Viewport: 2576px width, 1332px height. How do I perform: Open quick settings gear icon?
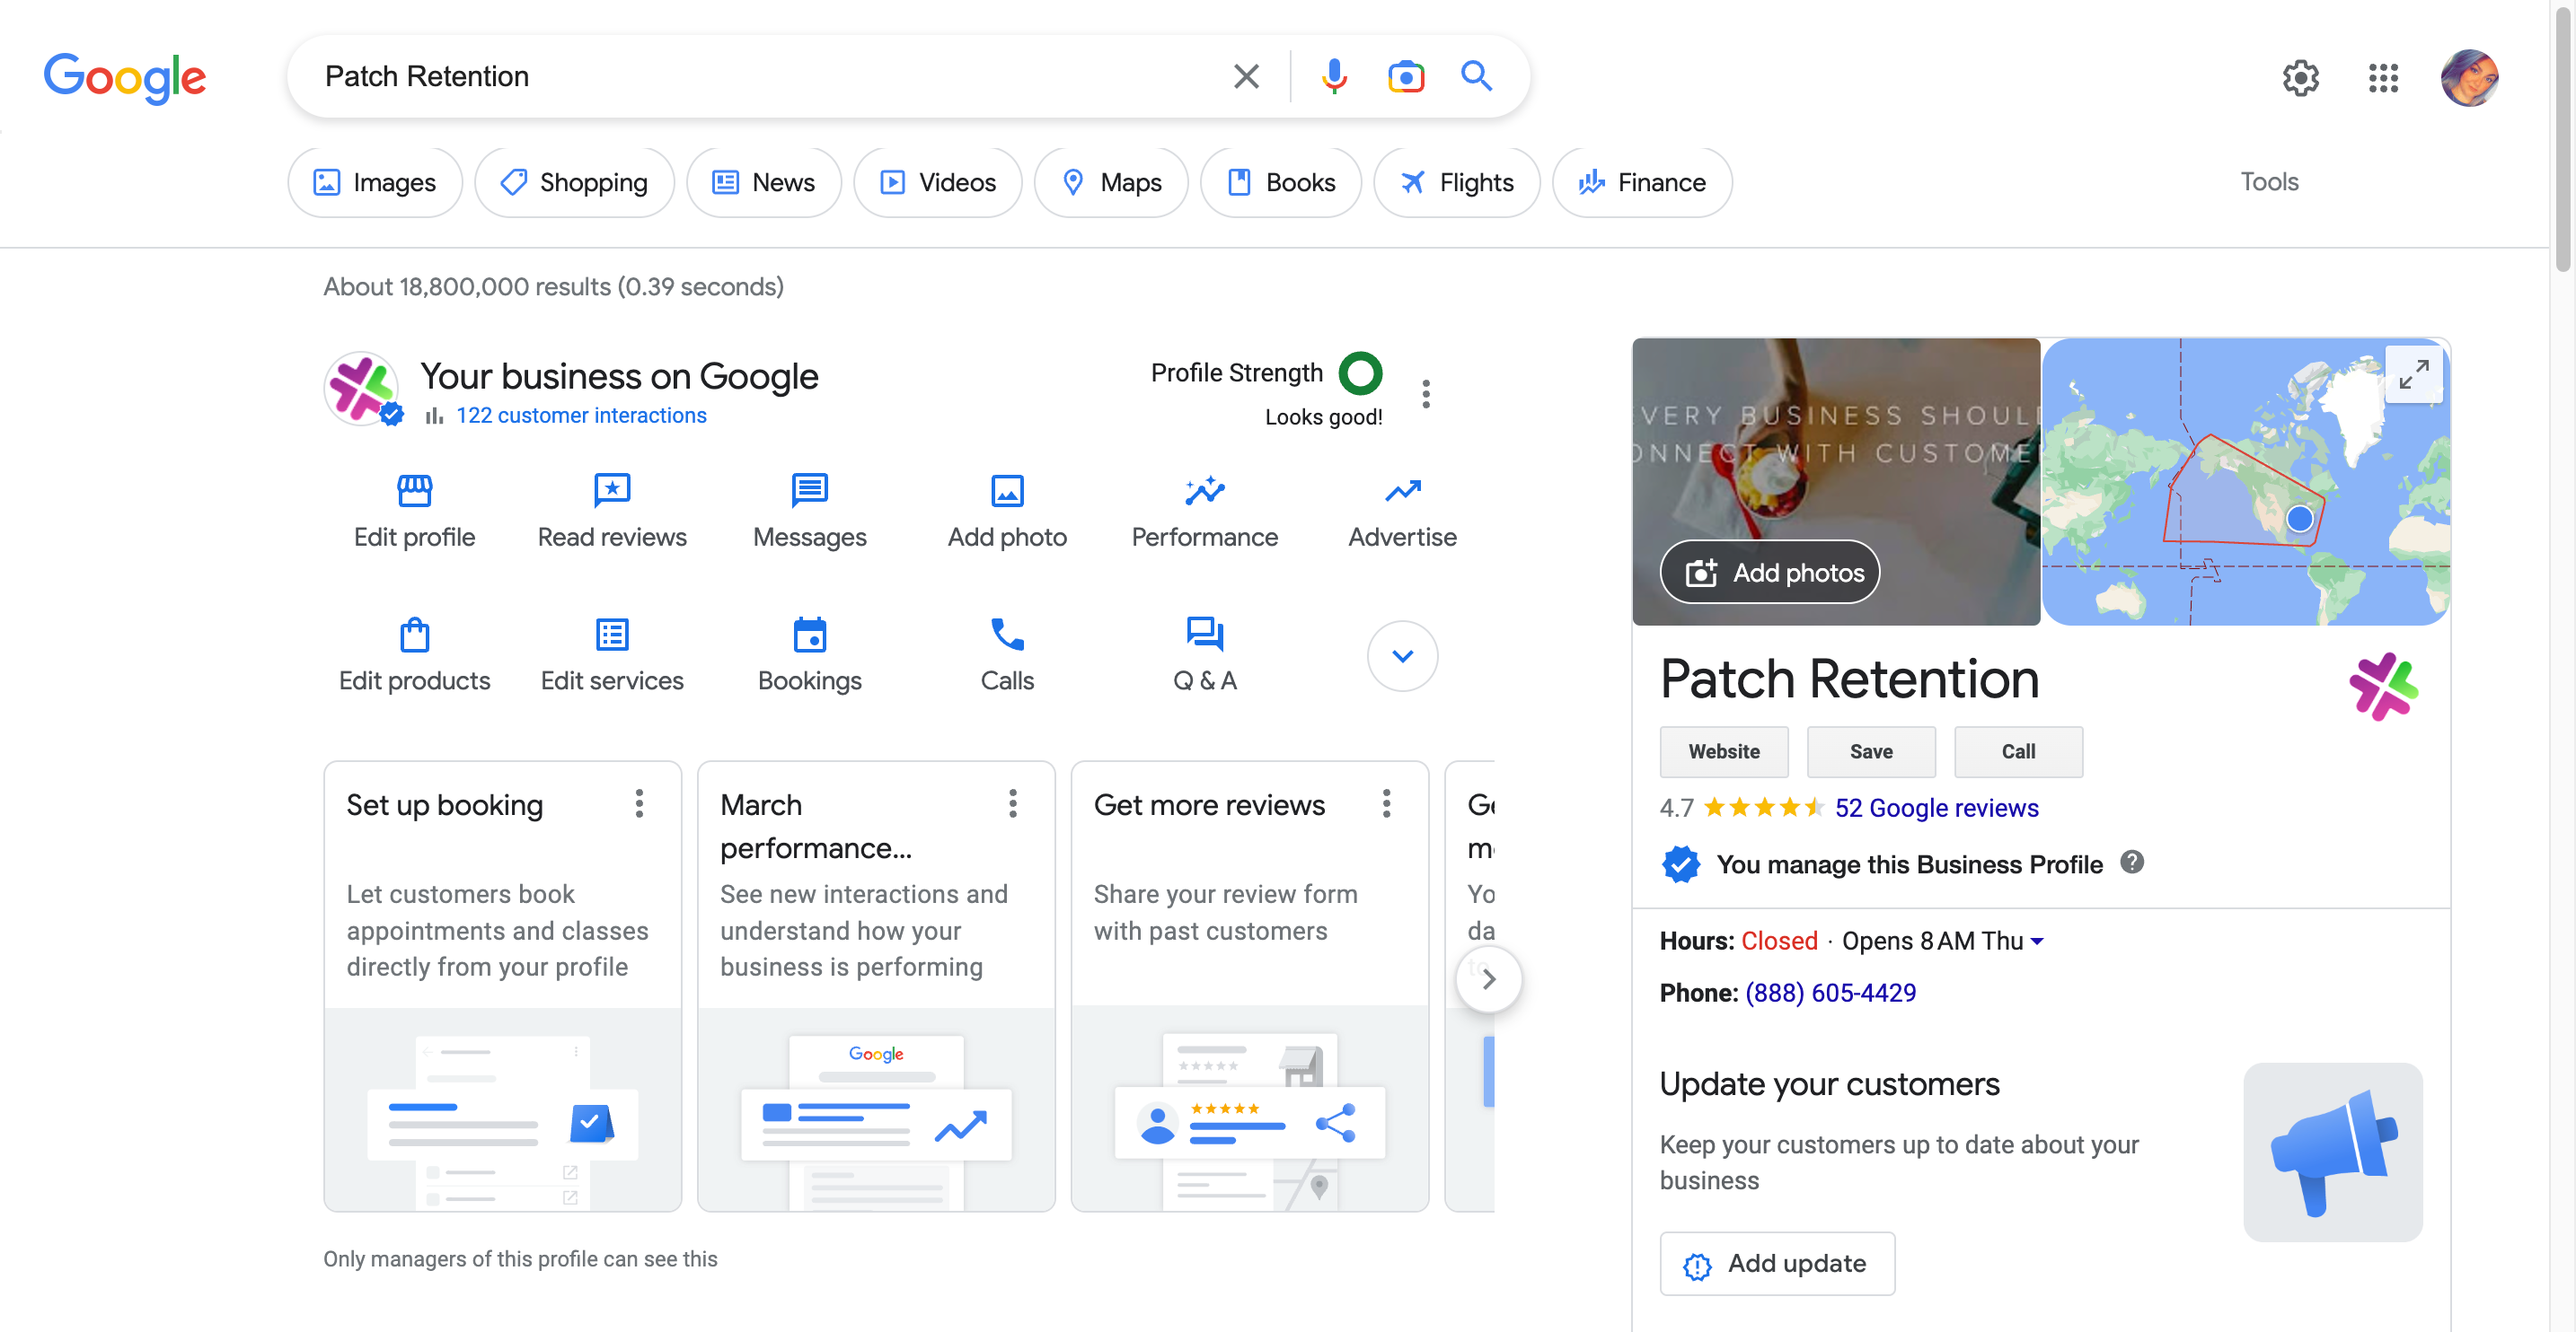(2300, 77)
